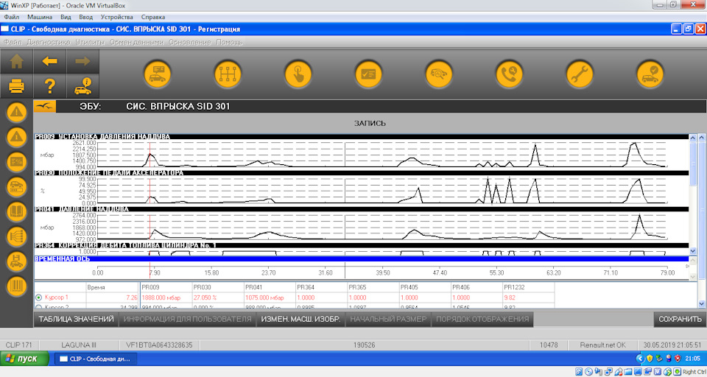Click the yellow back arrow button
This screenshot has height=377, width=707.
[49, 61]
